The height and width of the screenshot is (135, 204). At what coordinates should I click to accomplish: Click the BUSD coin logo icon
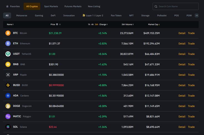[8, 85]
